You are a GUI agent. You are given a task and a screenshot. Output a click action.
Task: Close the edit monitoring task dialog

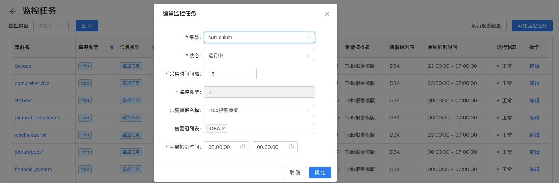pos(327,14)
